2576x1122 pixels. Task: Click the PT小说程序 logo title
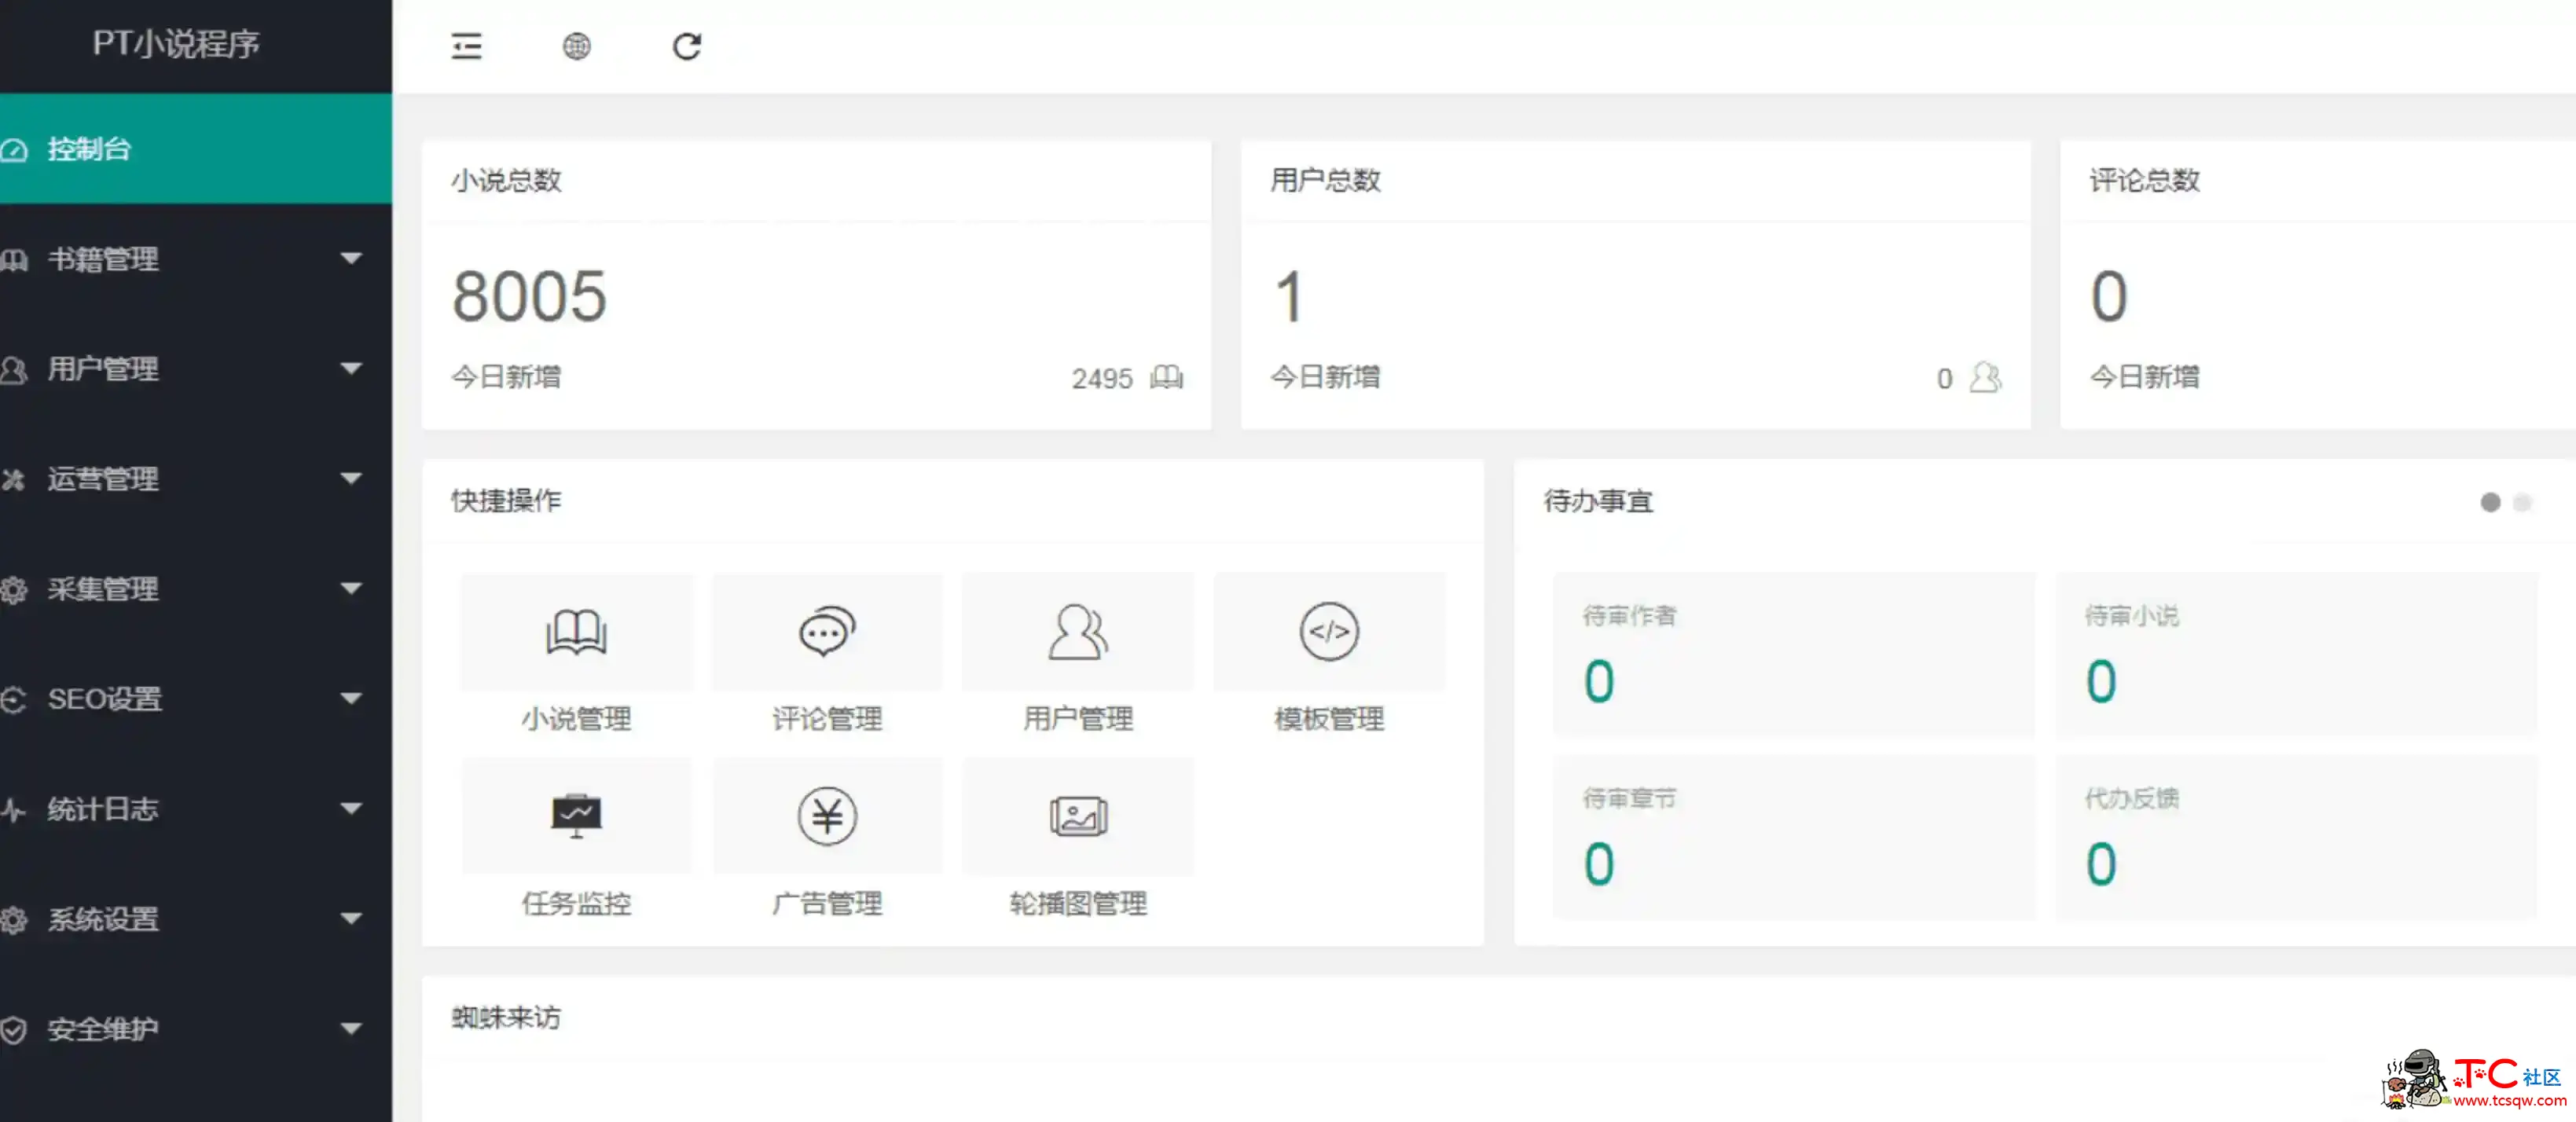(176, 44)
